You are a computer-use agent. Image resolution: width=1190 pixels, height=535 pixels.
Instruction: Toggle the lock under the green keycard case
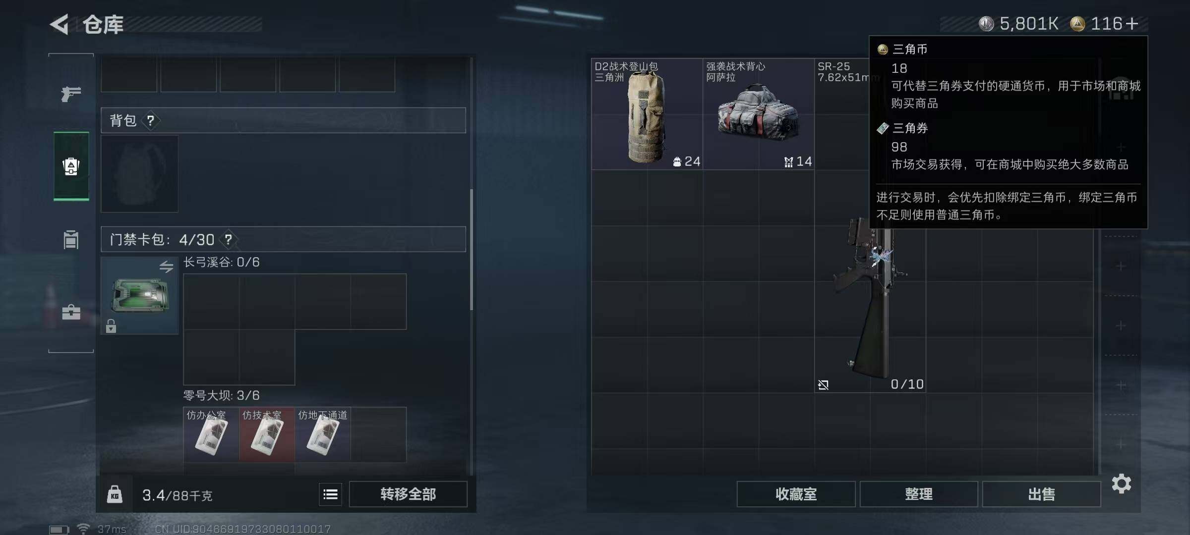111,326
